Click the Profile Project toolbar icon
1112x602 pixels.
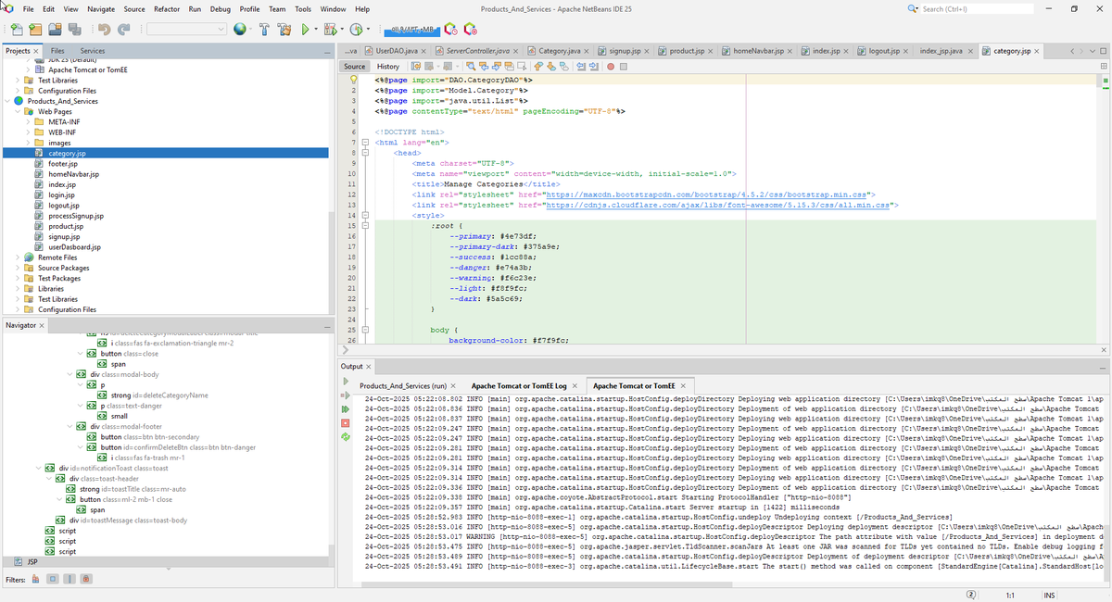click(356, 30)
